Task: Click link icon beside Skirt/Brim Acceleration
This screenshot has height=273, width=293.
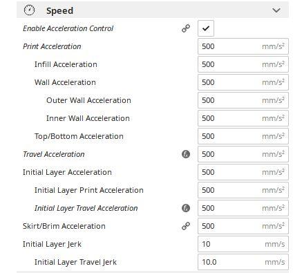Action: [x=186, y=226]
